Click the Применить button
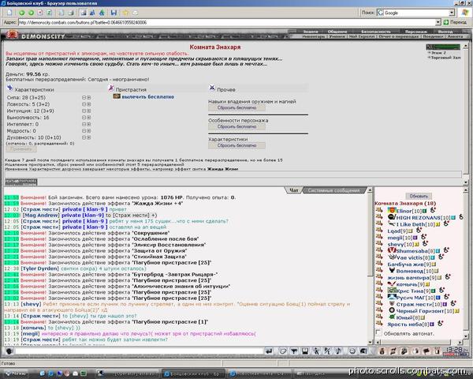 coord(21,148)
